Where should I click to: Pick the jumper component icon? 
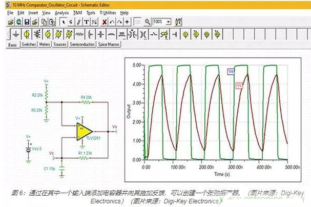pyautogui.click(x=175, y=34)
